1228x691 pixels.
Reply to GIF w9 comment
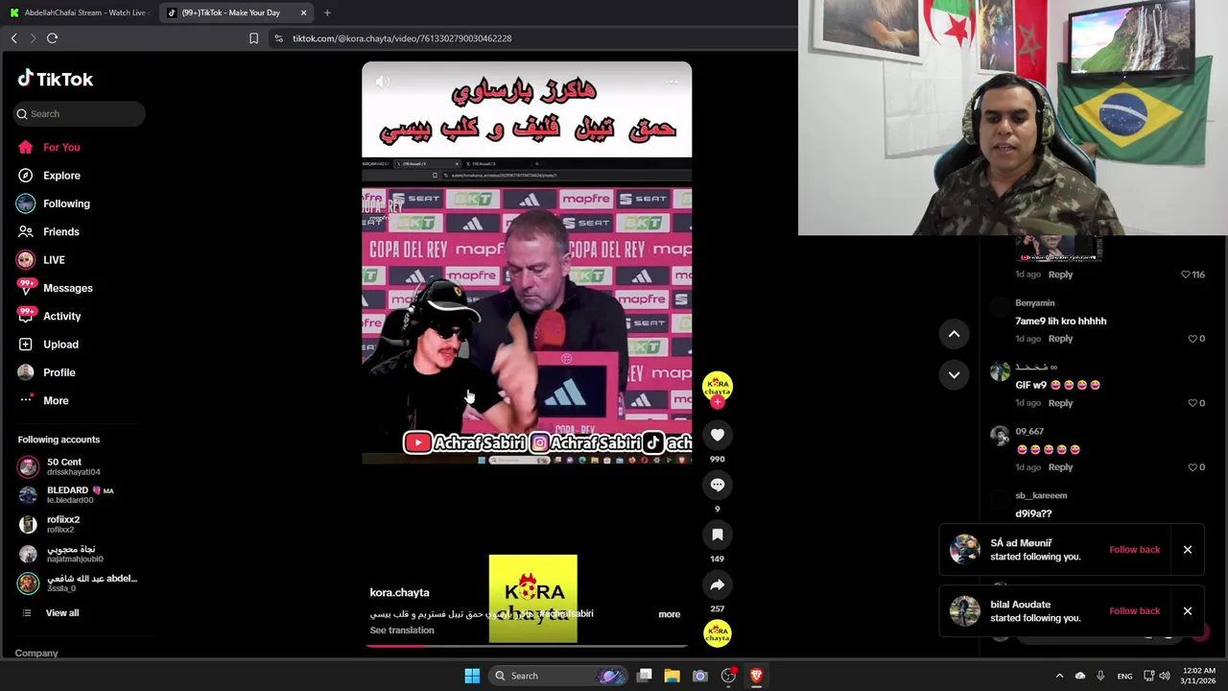point(1060,403)
